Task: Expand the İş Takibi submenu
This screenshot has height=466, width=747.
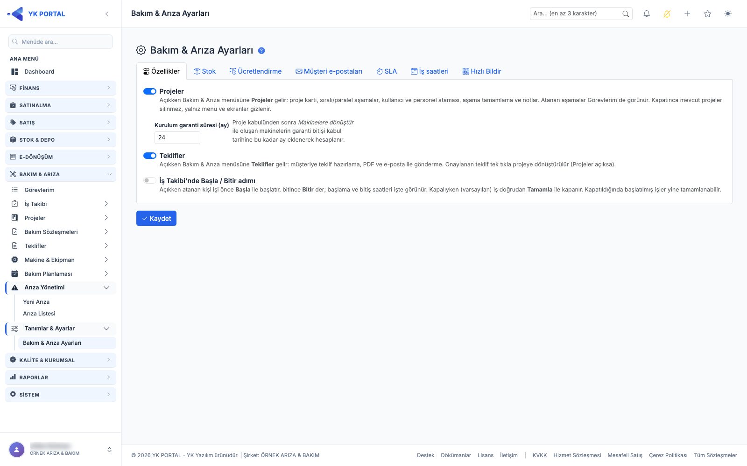Action: coord(61,204)
